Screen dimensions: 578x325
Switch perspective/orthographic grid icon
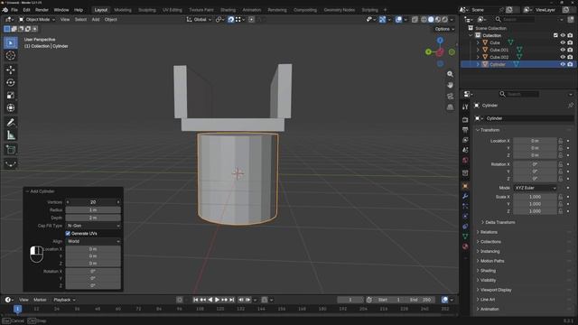(x=450, y=107)
